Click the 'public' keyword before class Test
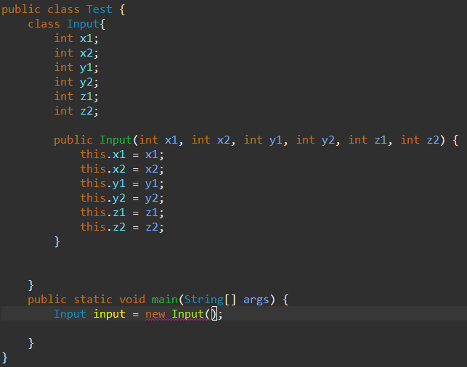 pyautogui.click(x=21, y=10)
